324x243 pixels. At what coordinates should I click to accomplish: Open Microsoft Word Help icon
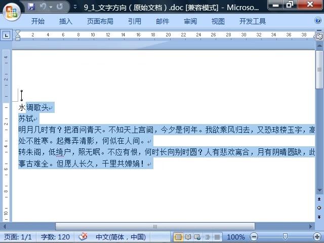318,20
